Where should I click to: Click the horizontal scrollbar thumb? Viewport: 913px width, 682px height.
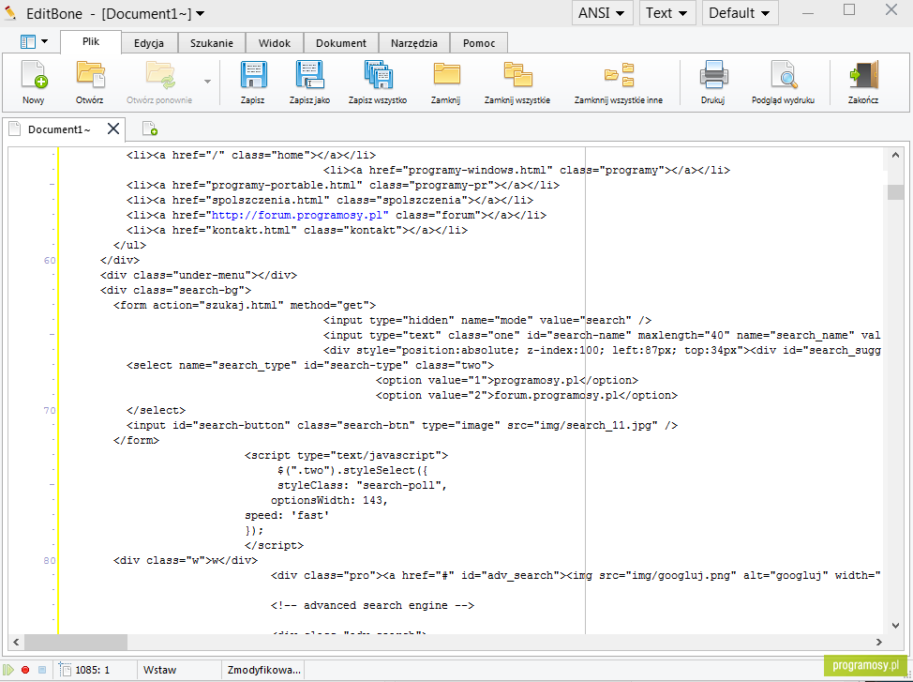[76, 642]
